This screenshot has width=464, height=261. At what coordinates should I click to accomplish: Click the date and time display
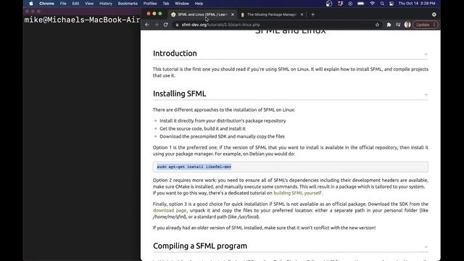pos(417,4)
